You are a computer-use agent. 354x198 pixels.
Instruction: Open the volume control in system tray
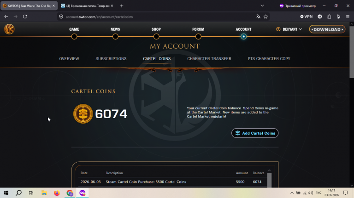pyautogui.click(x=311, y=193)
